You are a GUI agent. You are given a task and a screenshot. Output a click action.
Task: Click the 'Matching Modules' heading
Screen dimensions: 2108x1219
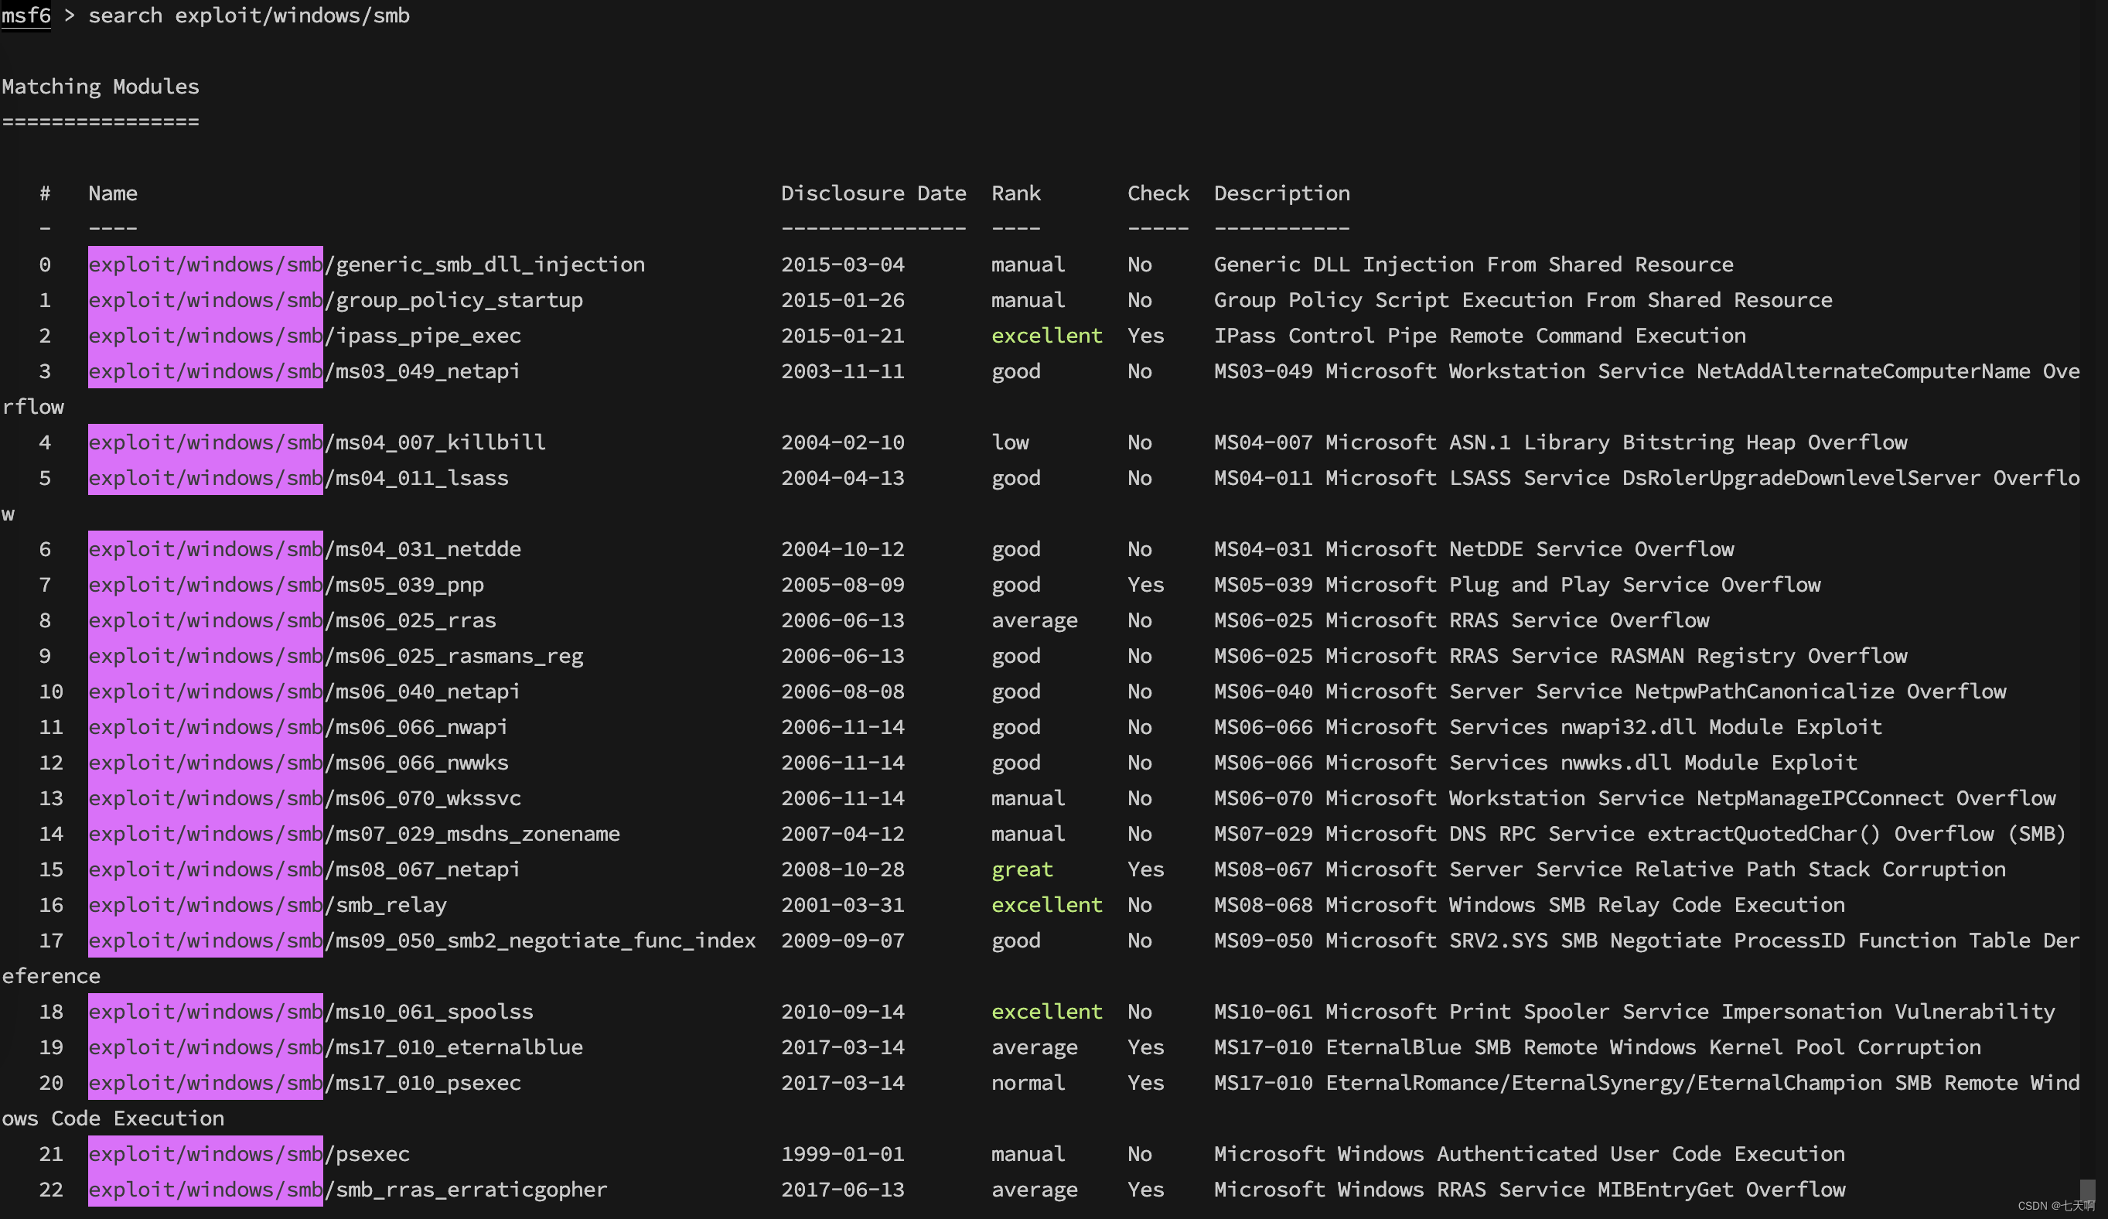coord(101,86)
